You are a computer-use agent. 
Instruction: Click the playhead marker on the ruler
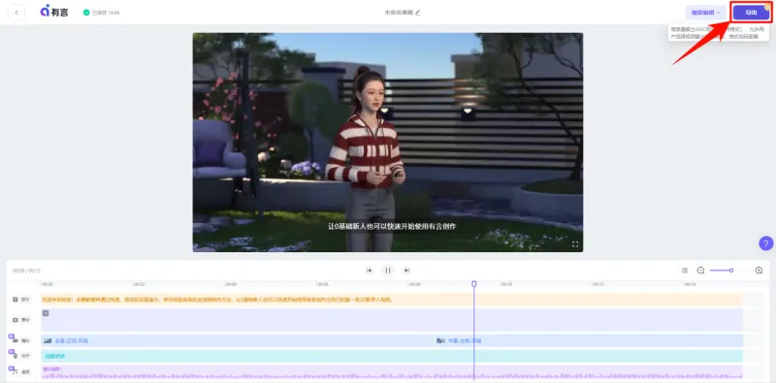[x=473, y=283]
